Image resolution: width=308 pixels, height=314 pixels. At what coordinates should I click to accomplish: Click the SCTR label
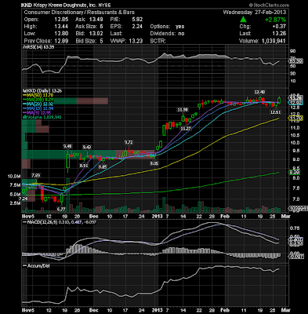pos(158,41)
